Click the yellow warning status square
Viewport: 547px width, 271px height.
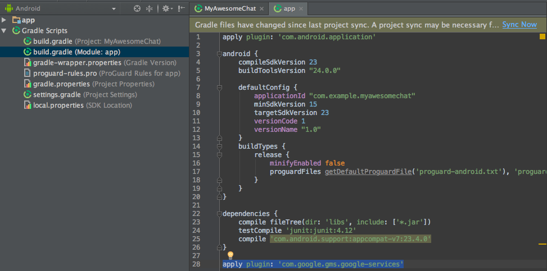tap(542, 36)
